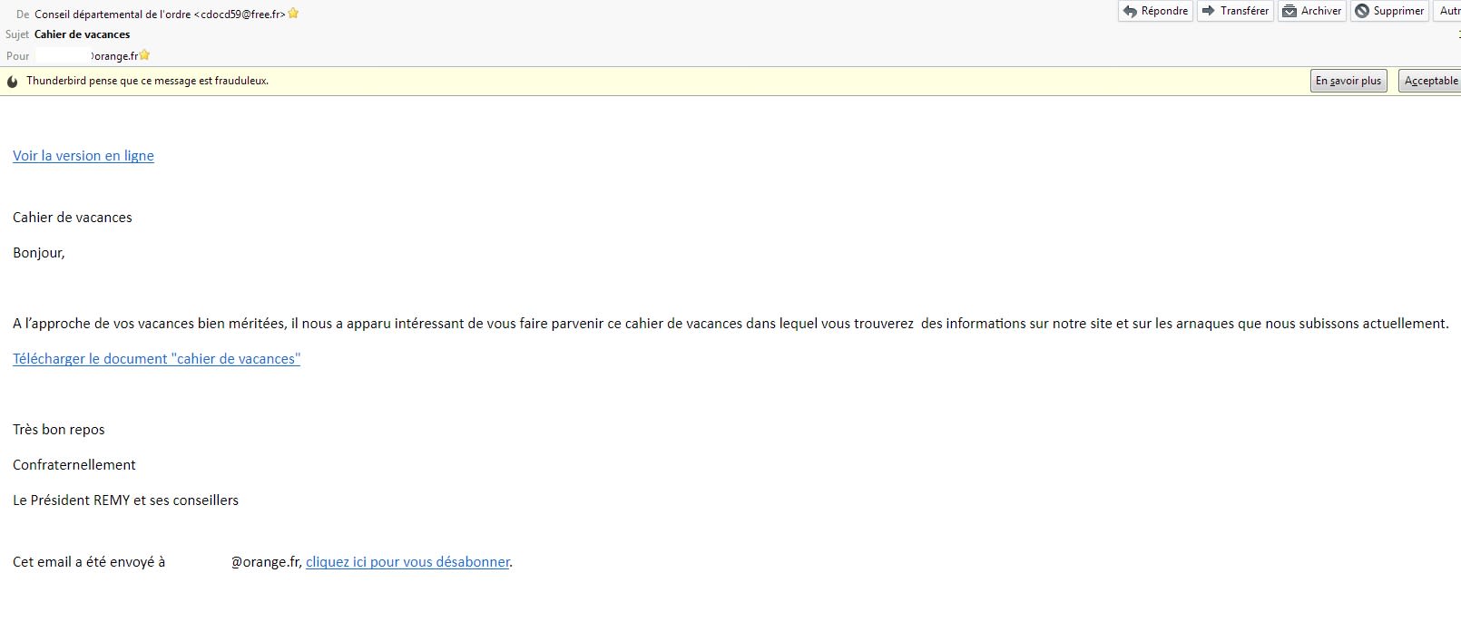
Task: Click the unsubscribe link at the bottom
Action: point(407,562)
